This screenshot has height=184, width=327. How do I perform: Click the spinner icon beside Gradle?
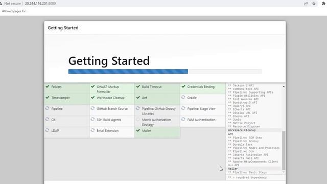click(183, 97)
